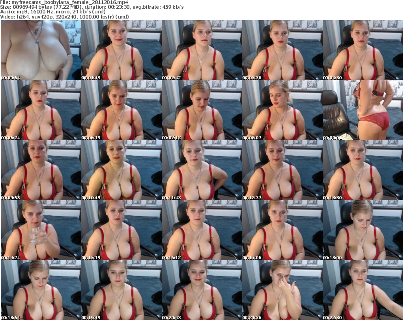This screenshot has height=320, width=404.
Task: Select the frame labeled 00:18:00
Action: (x=363, y=230)
